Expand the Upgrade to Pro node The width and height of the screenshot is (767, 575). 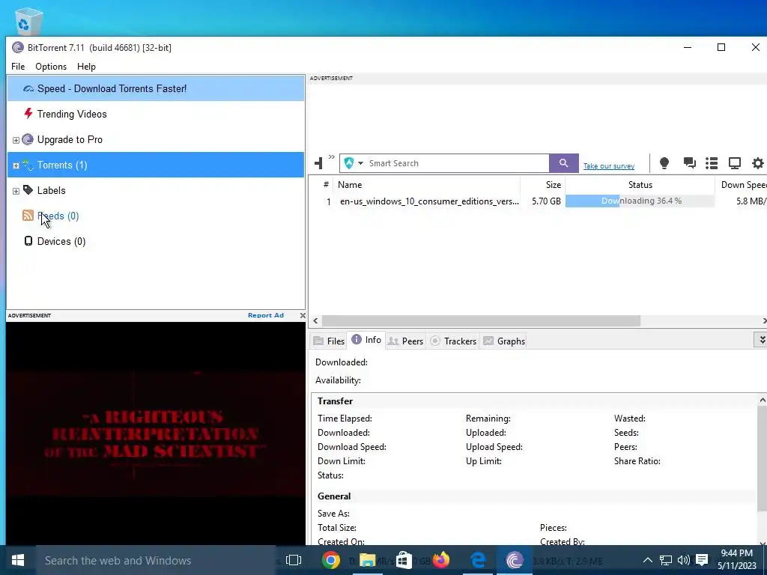coord(16,140)
